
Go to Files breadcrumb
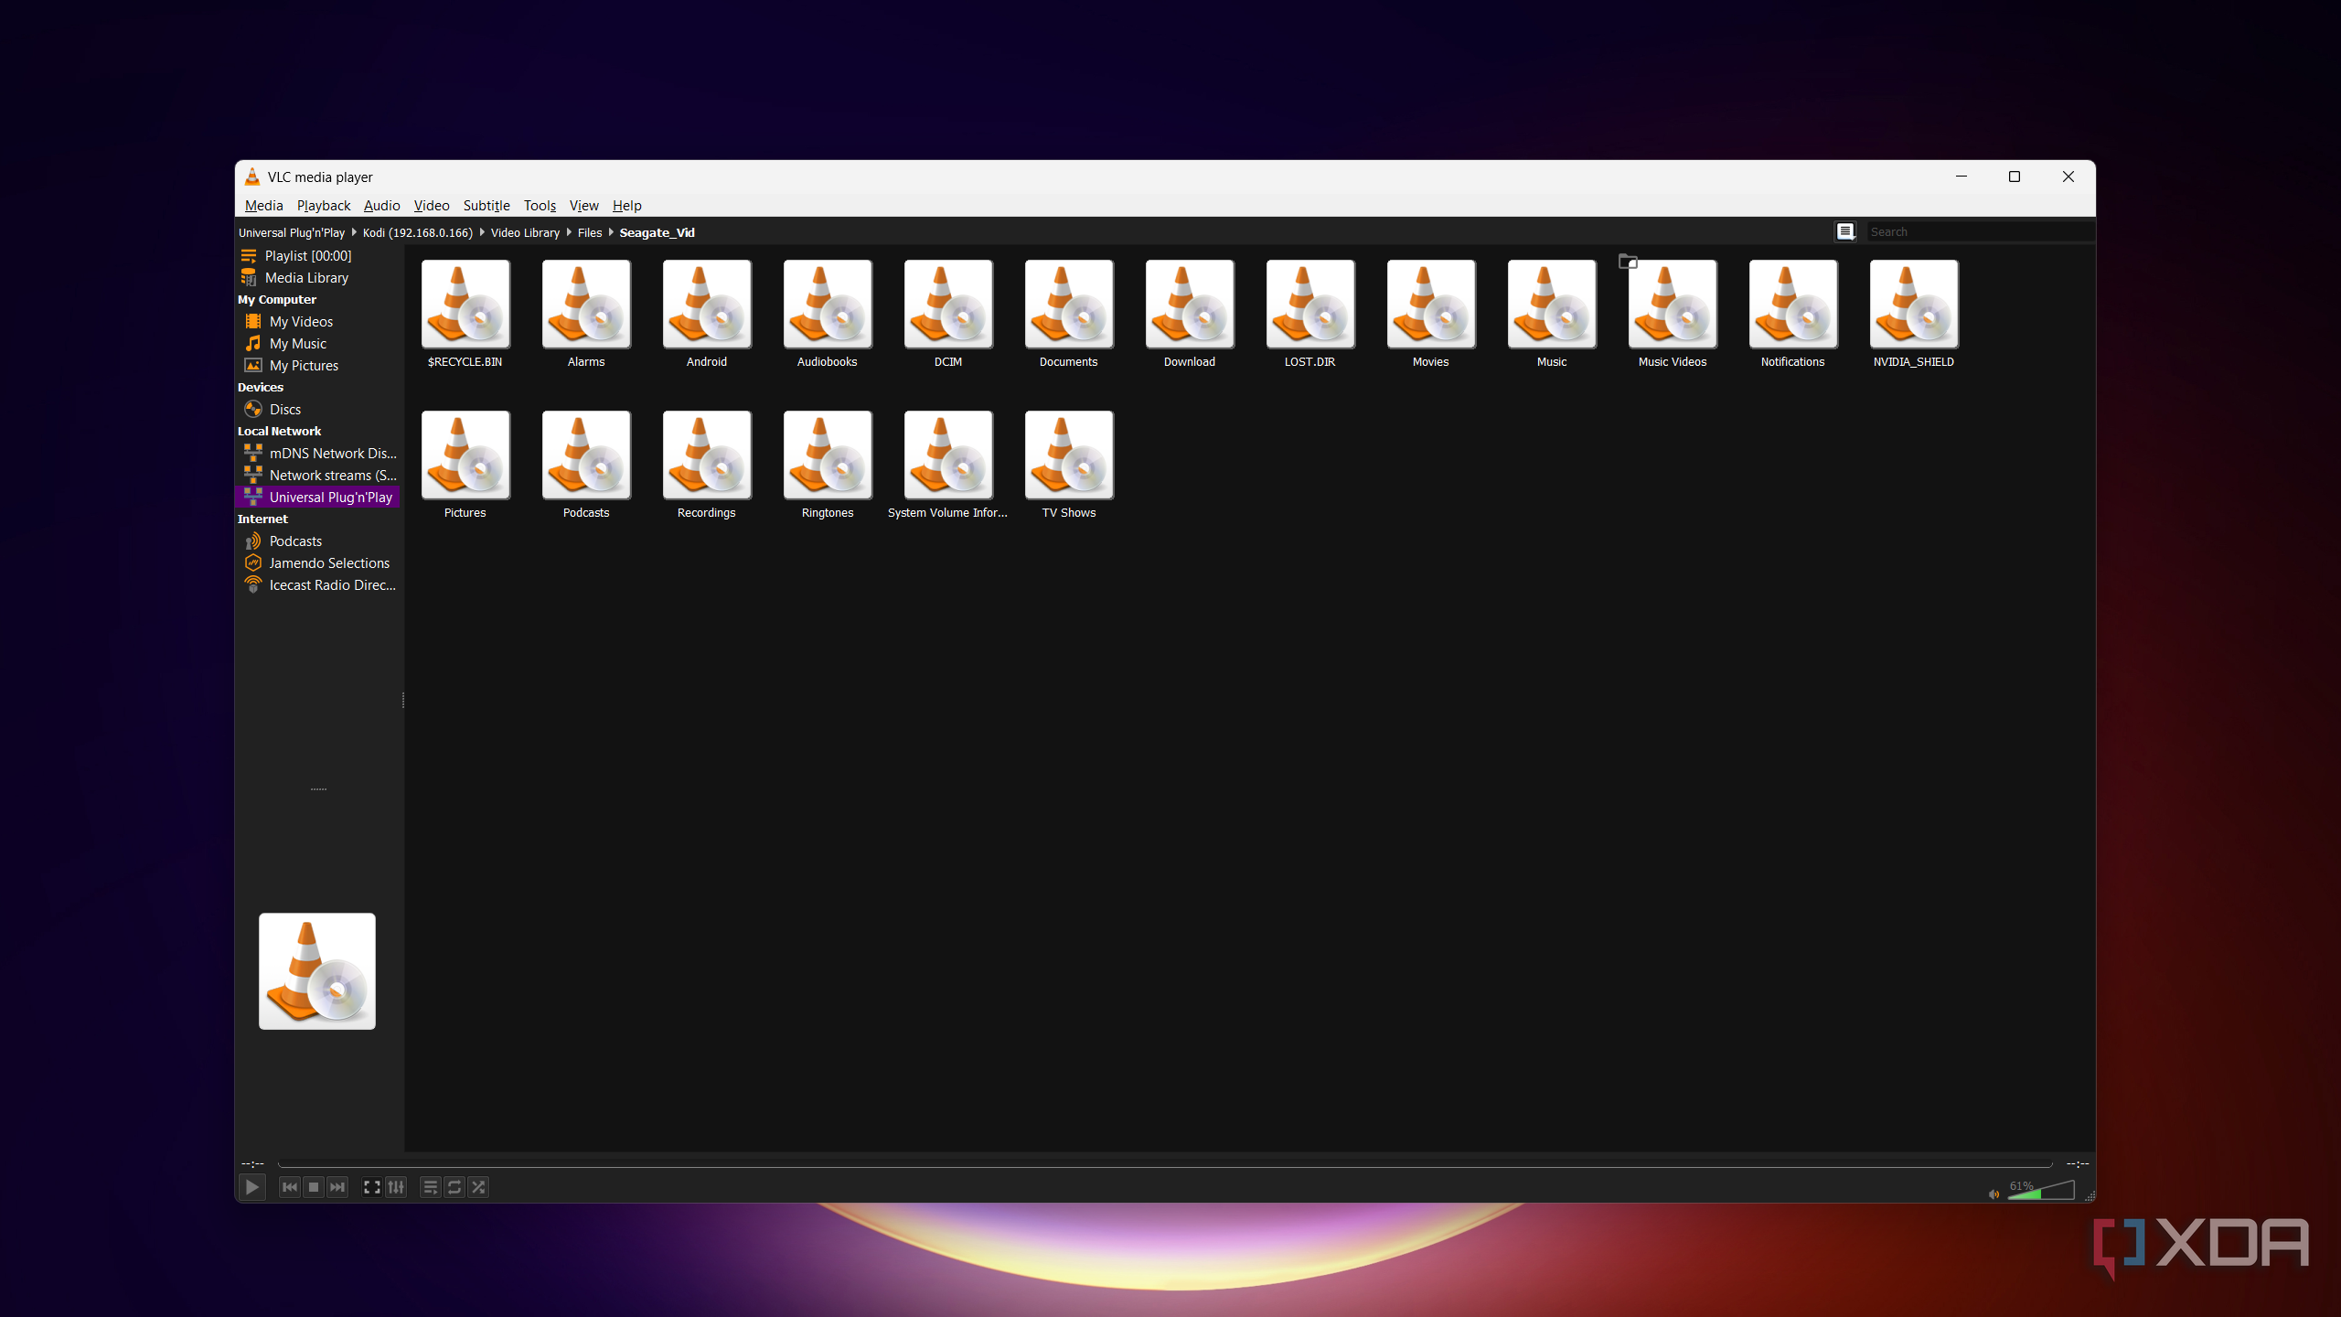[x=590, y=232]
